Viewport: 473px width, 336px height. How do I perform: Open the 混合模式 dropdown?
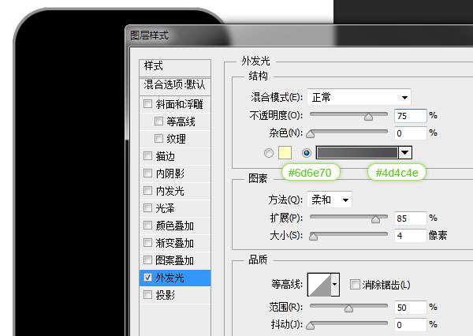coord(359,97)
